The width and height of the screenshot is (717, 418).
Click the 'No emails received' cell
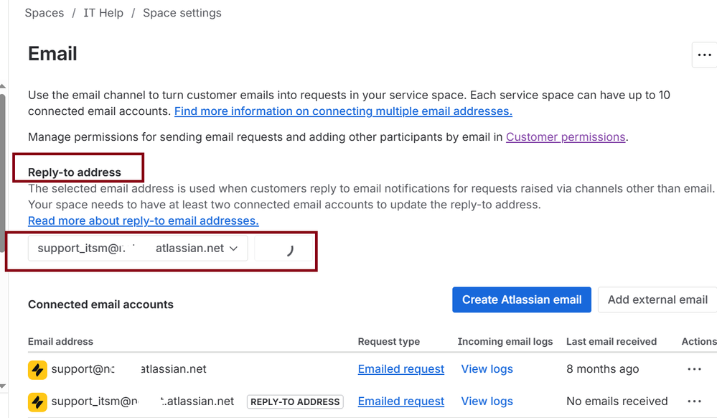pos(617,401)
